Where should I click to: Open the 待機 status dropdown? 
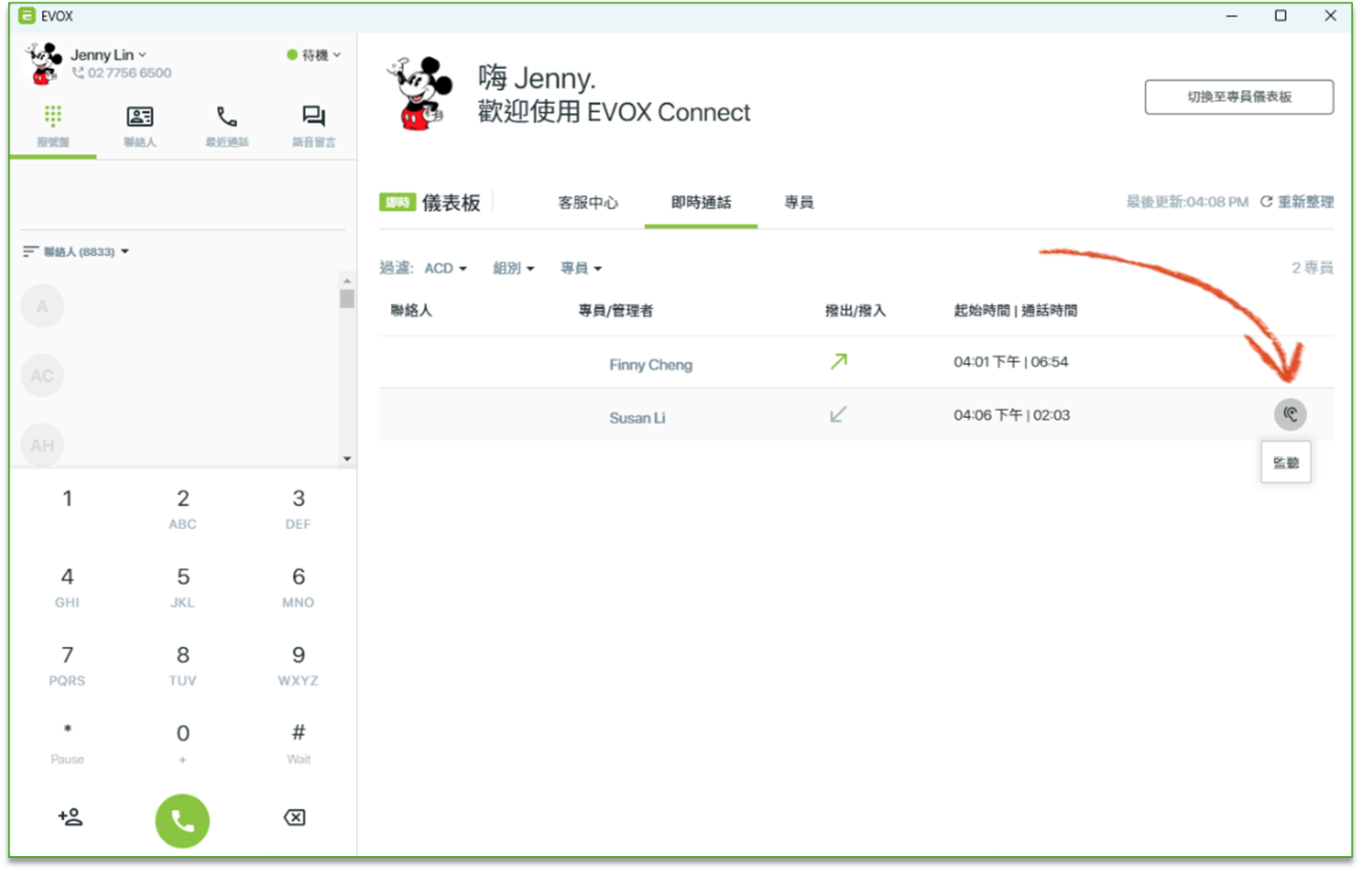click(313, 55)
